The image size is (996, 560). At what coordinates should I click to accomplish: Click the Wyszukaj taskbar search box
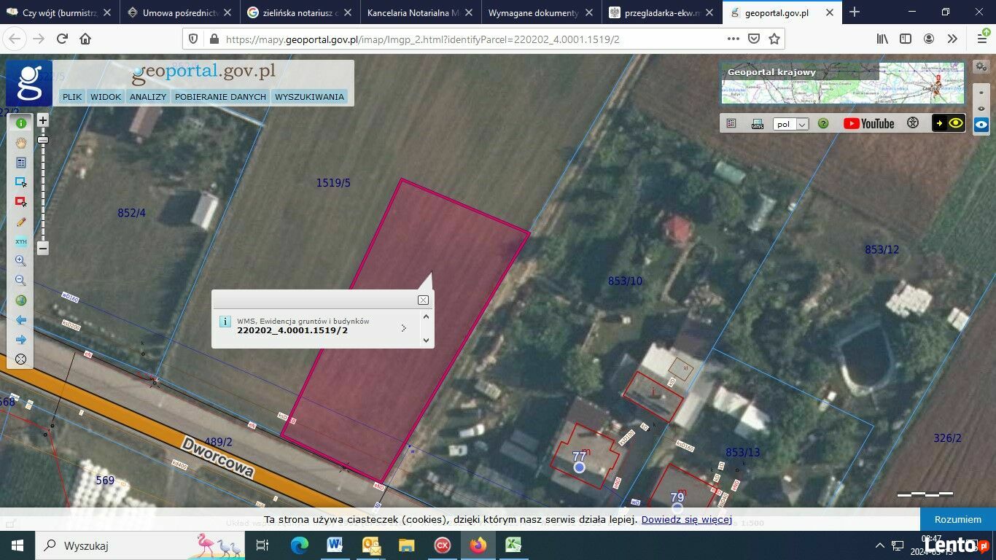pos(140,545)
